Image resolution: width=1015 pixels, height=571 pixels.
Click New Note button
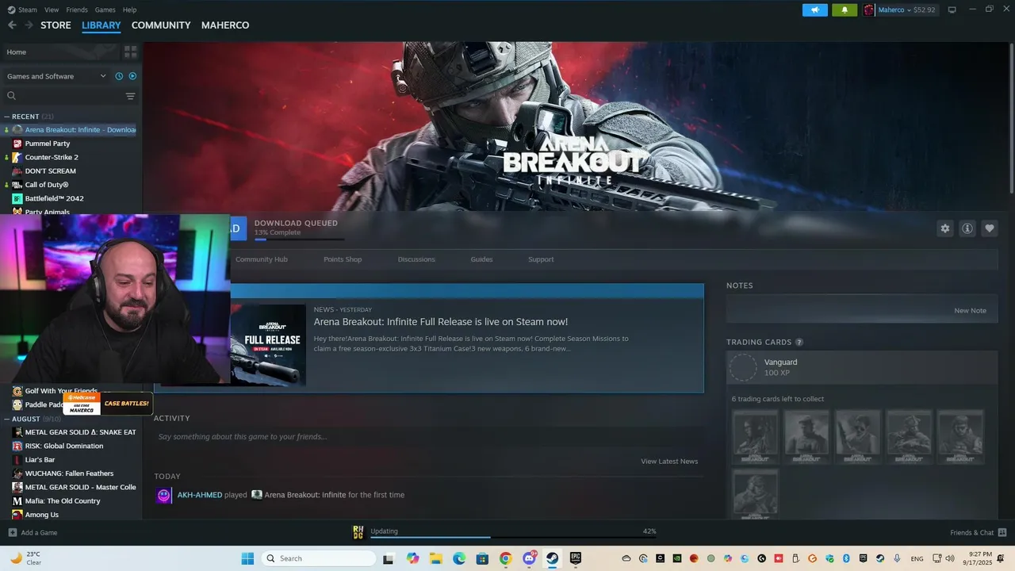point(970,311)
